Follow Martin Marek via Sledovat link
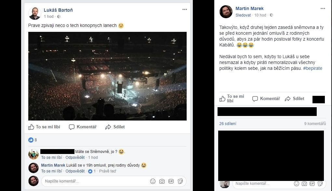Screen dimensions: 332x191 [243, 15]
